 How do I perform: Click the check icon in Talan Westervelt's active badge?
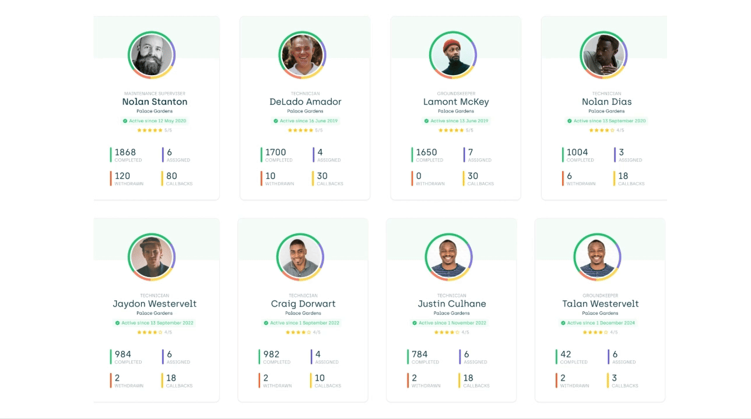(563, 323)
